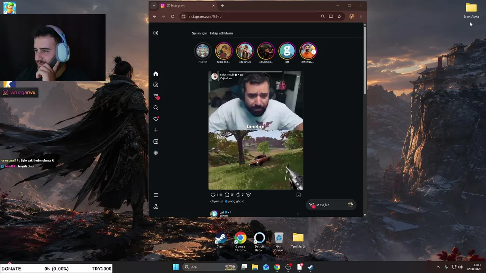Create a new post with plus icon
Viewport: 486px width, 273px height.
156,130
